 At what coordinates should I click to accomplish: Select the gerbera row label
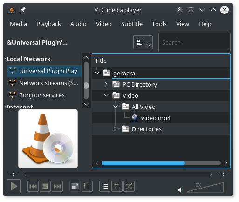[x=124, y=73]
